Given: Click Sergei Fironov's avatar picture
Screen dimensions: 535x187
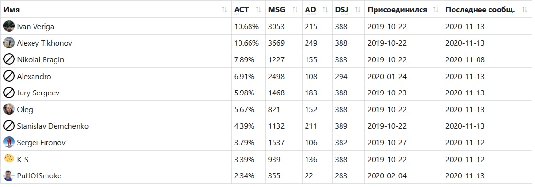Looking at the screenshot, I should pos(9,142).
